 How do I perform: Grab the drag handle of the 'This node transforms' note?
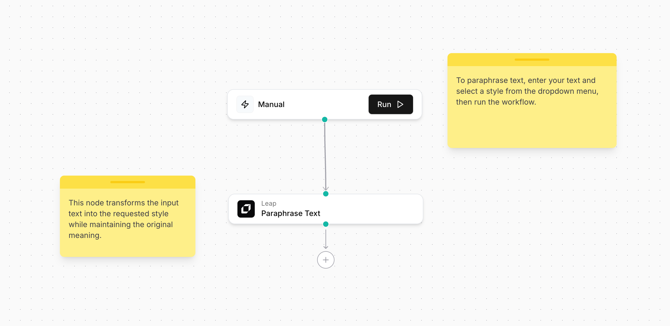click(x=127, y=182)
